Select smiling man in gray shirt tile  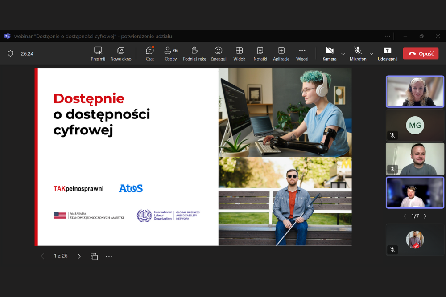pos(415,159)
